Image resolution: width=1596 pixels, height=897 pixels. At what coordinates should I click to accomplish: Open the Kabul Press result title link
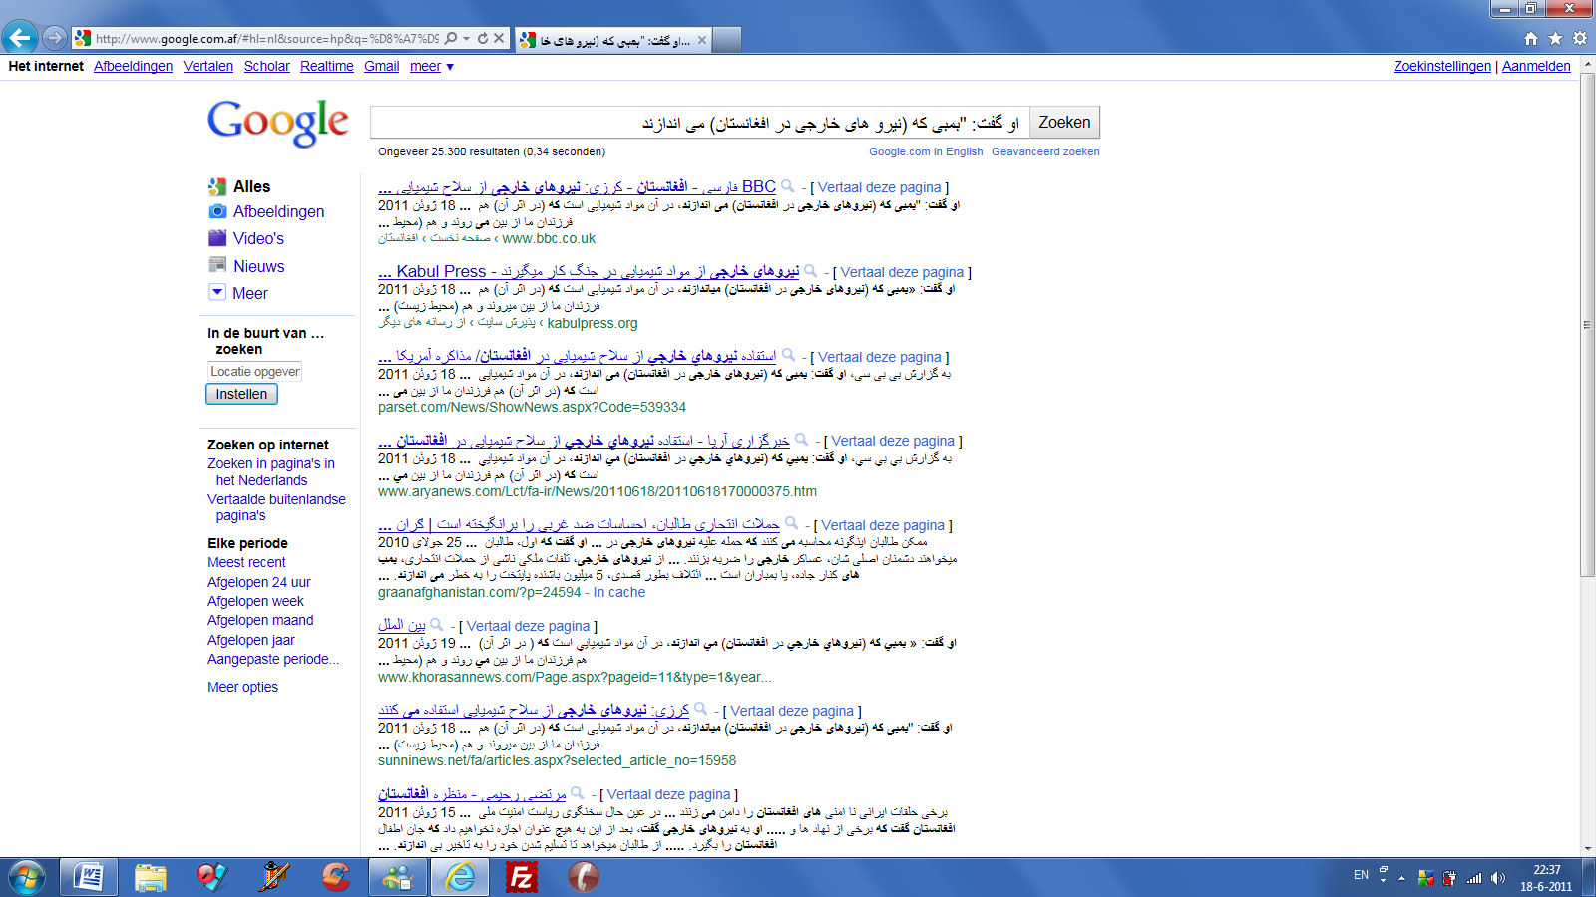589,271
